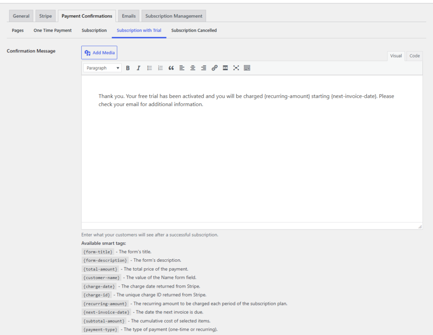433x335 pixels.
Task: Insert a numbered list
Action: [x=160, y=68]
